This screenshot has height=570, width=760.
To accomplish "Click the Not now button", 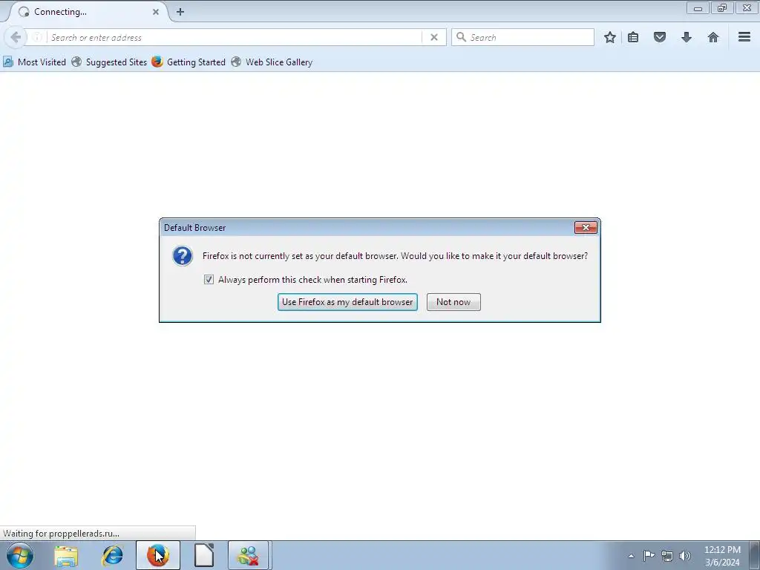I will 453,302.
